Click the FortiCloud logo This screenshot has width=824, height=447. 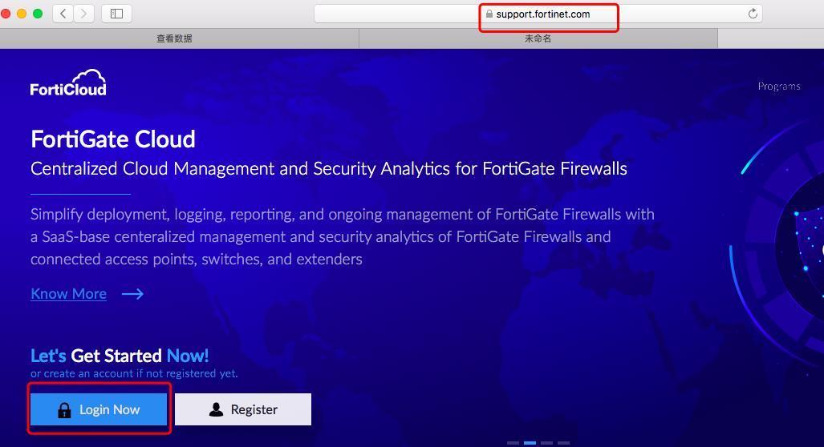pyautogui.click(x=68, y=83)
